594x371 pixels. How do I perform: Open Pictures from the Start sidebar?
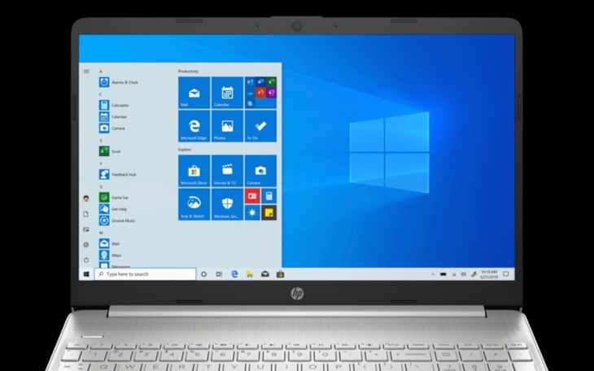[x=86, y=229]
